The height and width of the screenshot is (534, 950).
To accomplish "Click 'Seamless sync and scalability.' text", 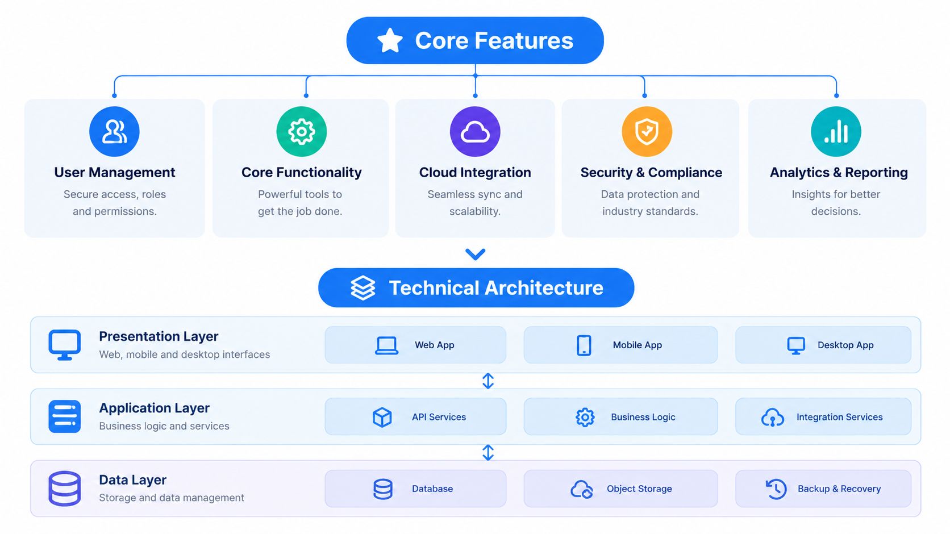I will point(475,203).
